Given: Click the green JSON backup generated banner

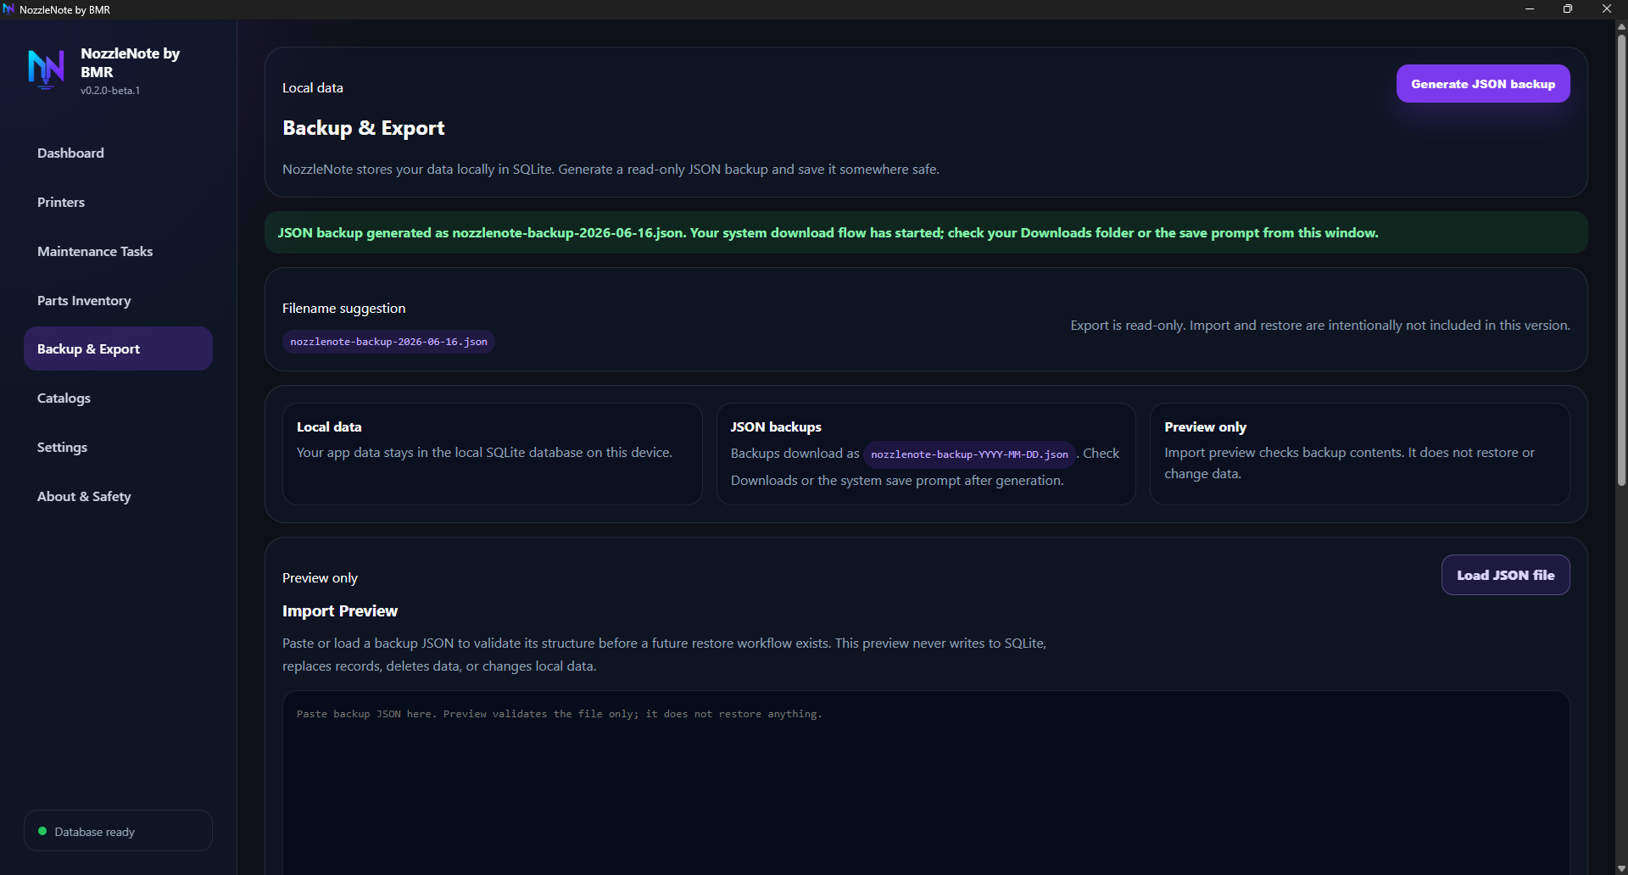Looking at the screenshot, I should (x=926, y=232).
